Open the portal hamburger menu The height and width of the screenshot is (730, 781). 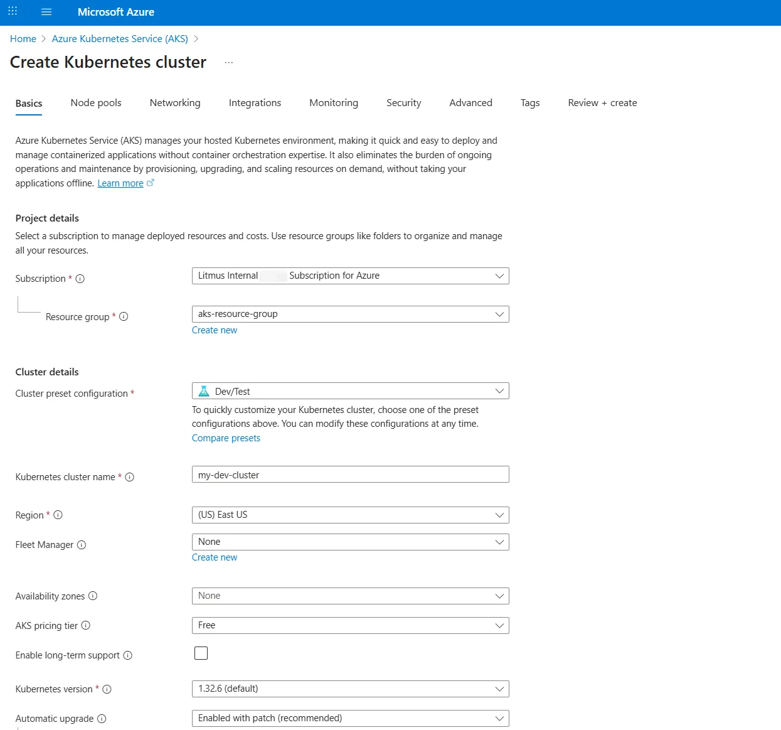[x=46, y=12]
